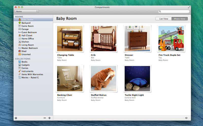This screenshot has width=203, height=126.
Task: Click the COLLECTIONS section header
Action: [x=23, y=59]
